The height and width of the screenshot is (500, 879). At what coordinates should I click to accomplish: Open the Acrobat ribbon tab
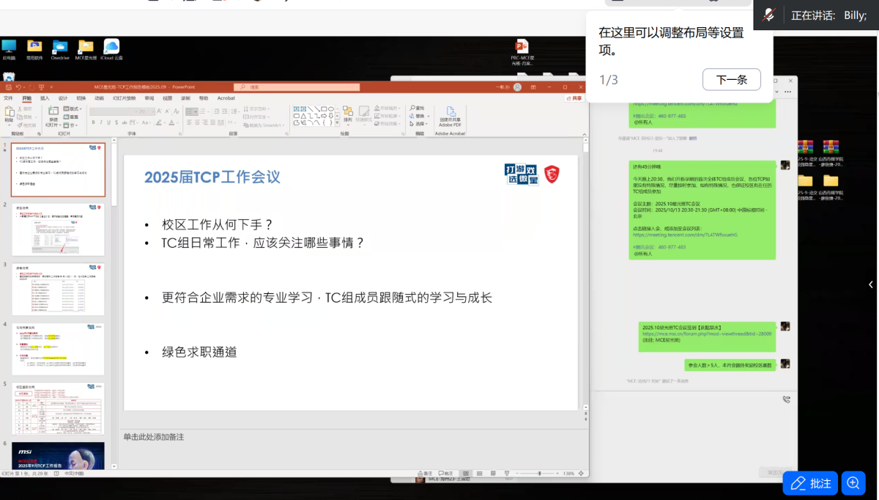pos(226,98)
